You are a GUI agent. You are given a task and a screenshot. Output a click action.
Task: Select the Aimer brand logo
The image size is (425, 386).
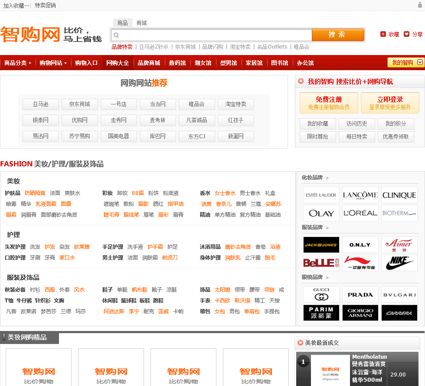point(399,245)
